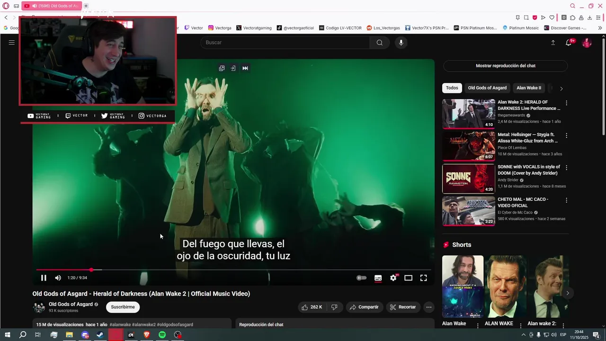Click the Suscribirme button

pyautogui.click(x=123, y=307)
